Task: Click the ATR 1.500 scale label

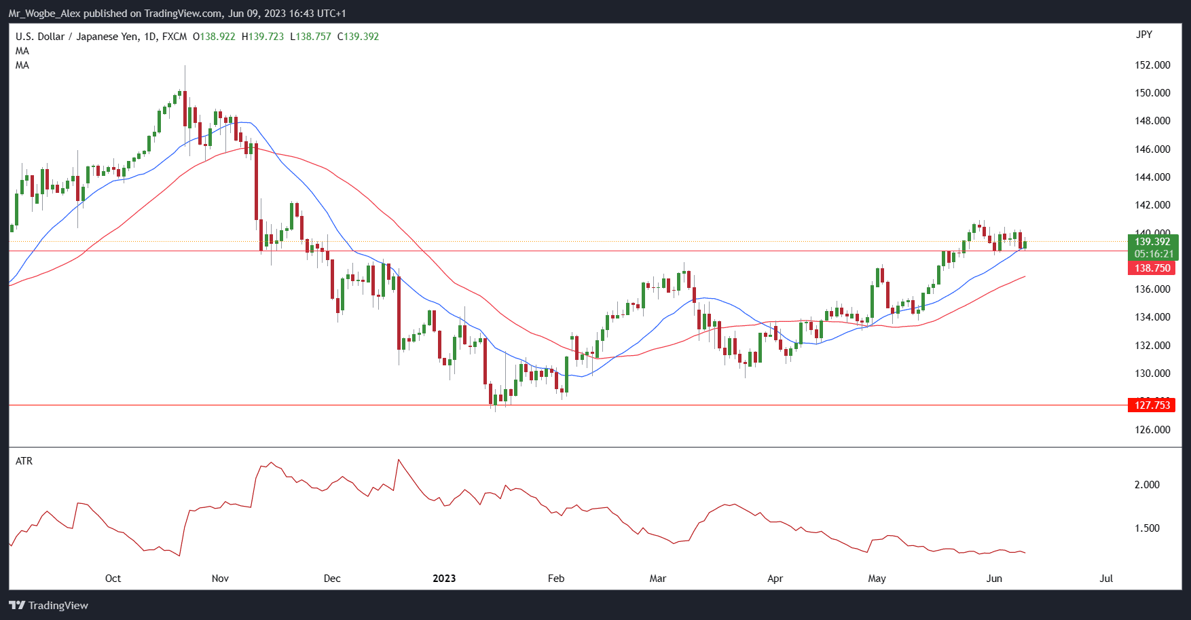Action: pyautogui.click(x=1148, y=528)
